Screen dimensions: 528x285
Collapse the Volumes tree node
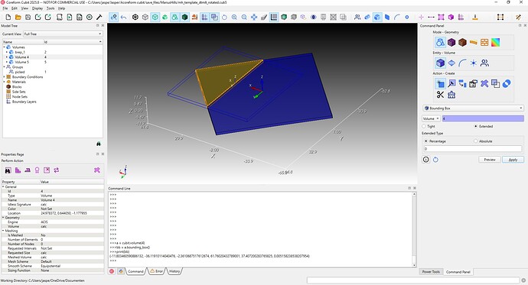[5, 47]
